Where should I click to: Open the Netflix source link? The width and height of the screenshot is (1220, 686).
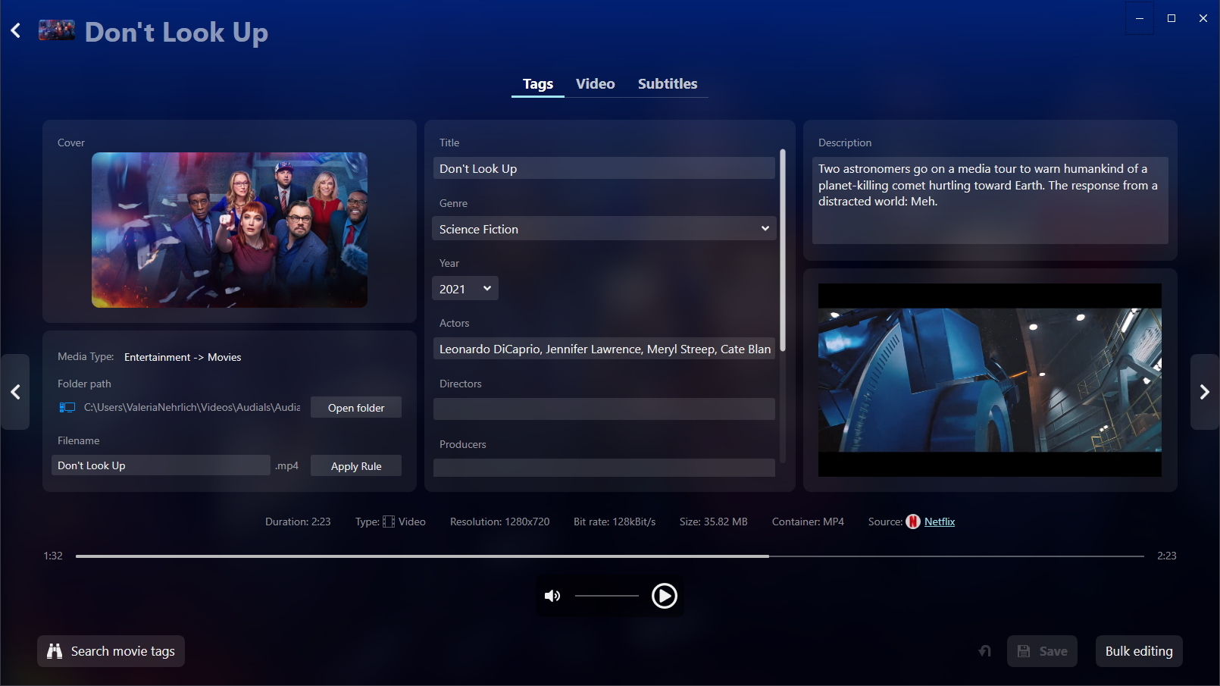[939, 522]
